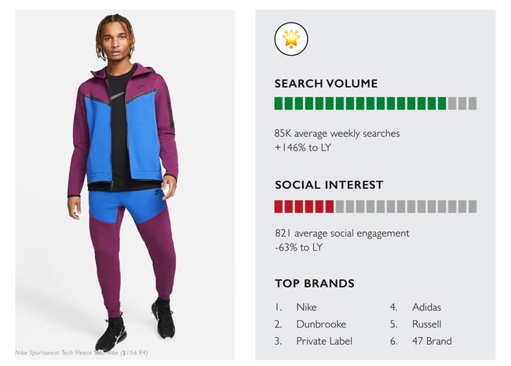Image resolution: width=511 pixels, height=366 pixels.
Task: Click the Nike Sportswear Tech Fleece caption
Action: click(82, 353)
